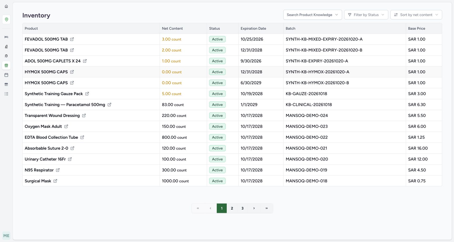Click the Inventory page heading

[x=36, y=16]
